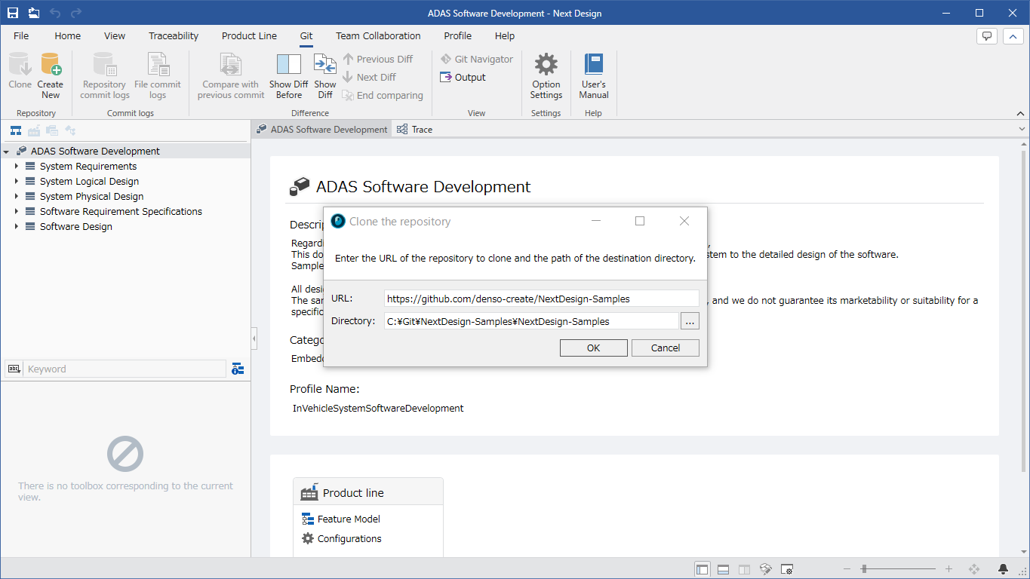
Task: Click the Keyword search box
Action: click(x=125, y=369)
